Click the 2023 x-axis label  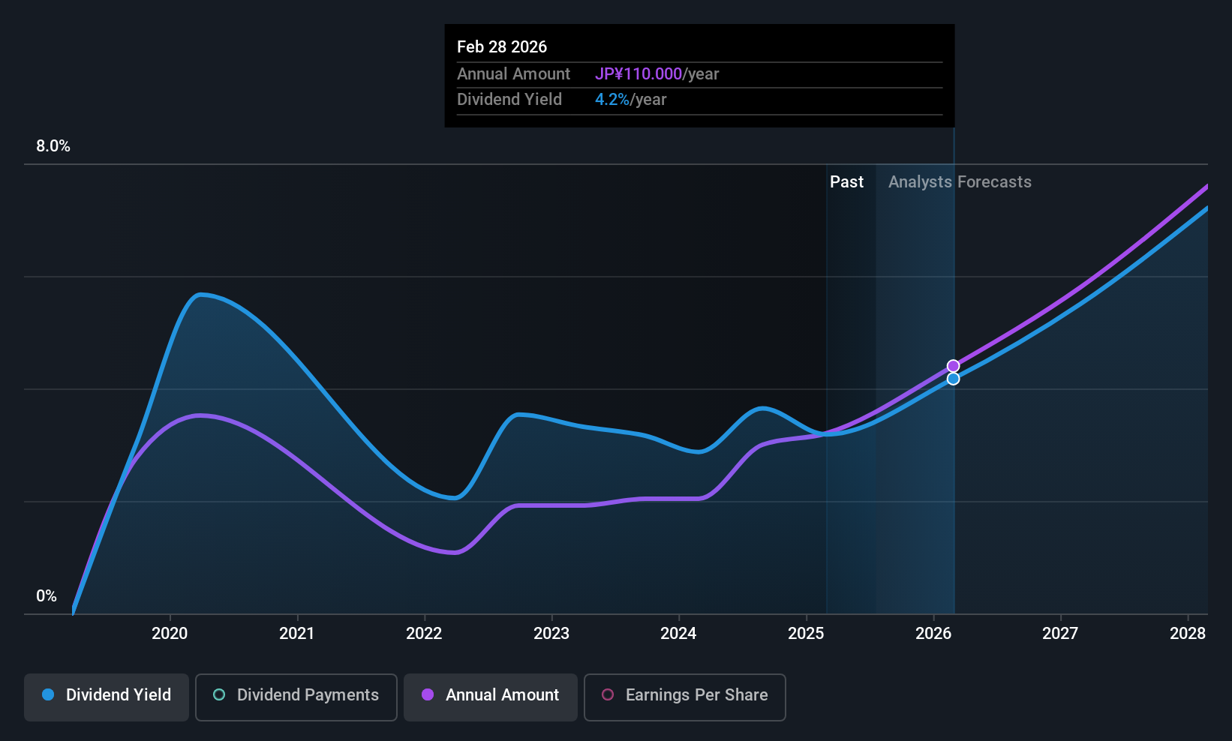coord(551,633)
